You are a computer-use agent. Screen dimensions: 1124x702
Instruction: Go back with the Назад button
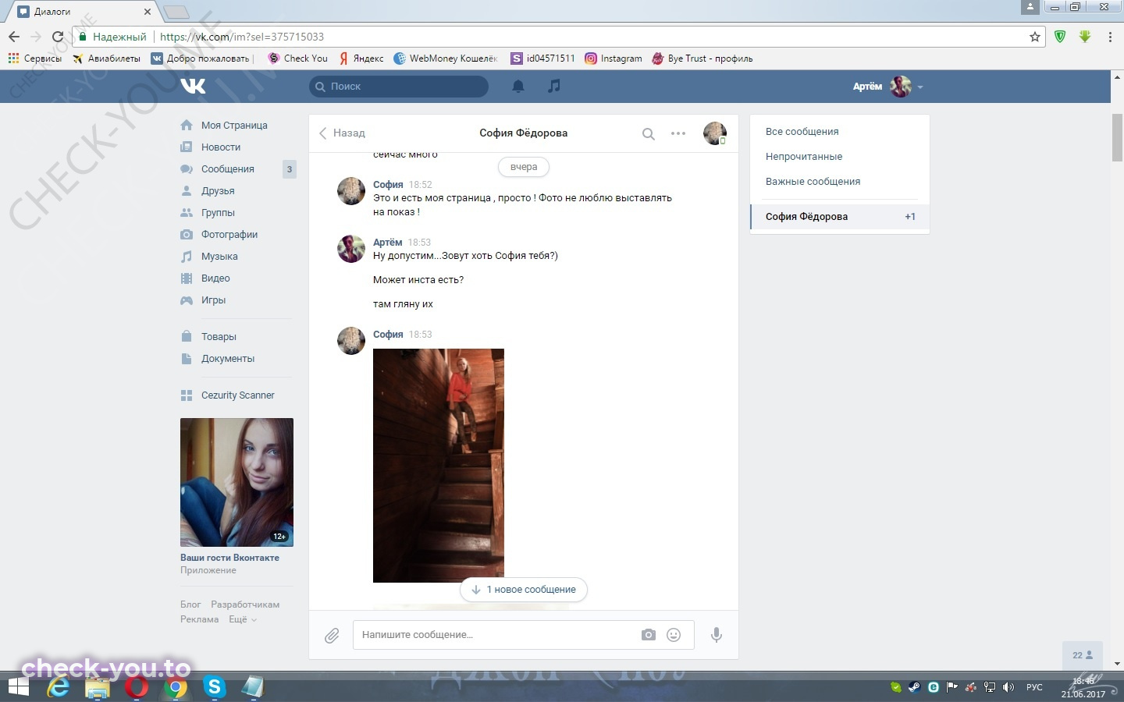pyautogui.click(x=342, y=133)
